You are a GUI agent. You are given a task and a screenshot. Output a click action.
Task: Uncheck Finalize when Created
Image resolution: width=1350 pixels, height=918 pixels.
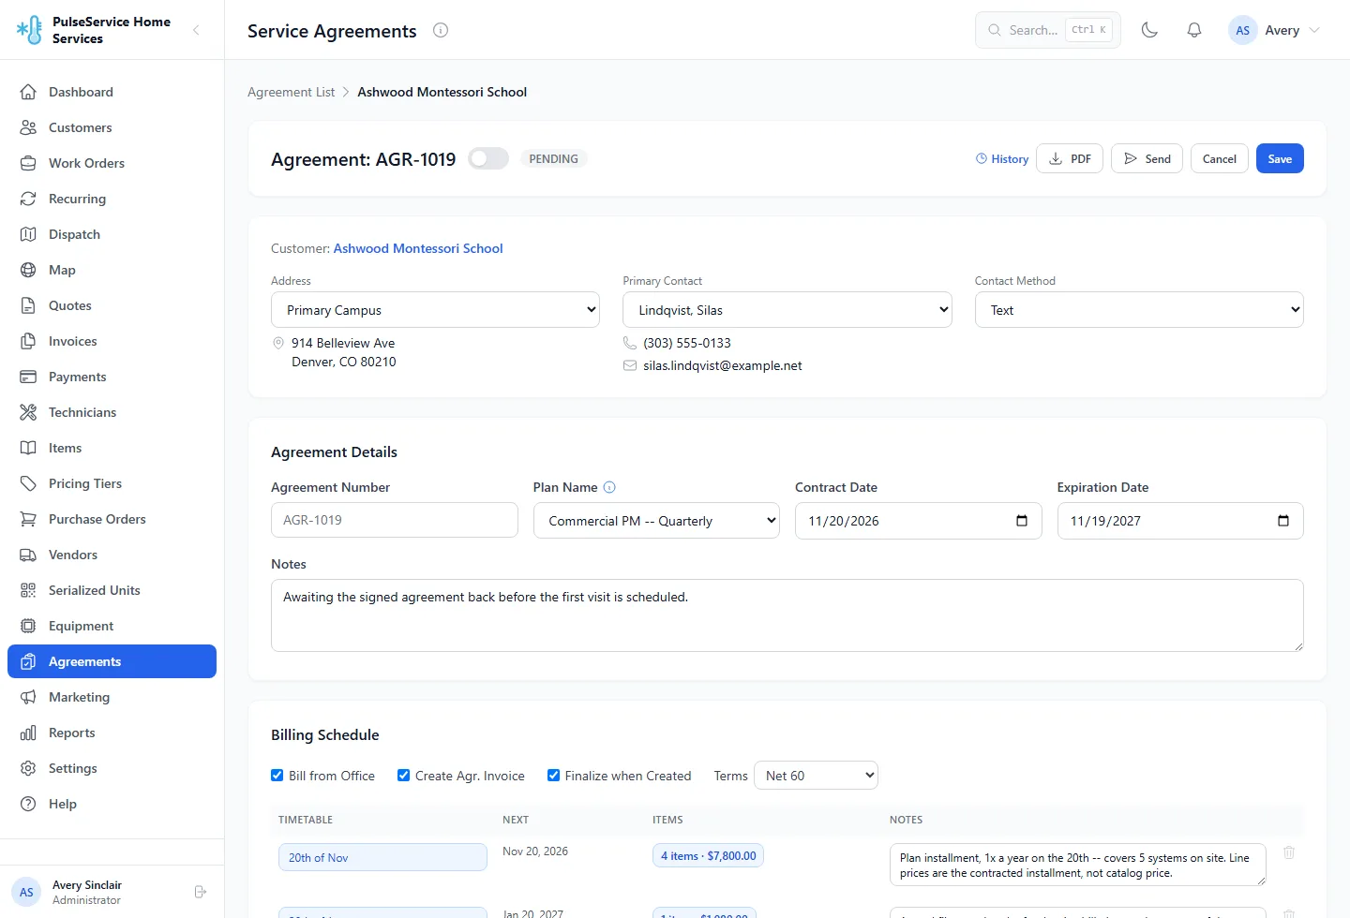pos(554,776)
